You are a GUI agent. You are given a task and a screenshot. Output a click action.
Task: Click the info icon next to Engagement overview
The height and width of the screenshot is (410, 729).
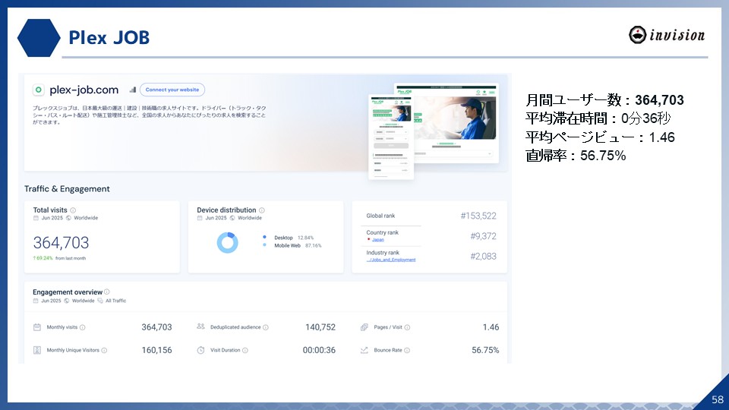click(x=107, y=292)
